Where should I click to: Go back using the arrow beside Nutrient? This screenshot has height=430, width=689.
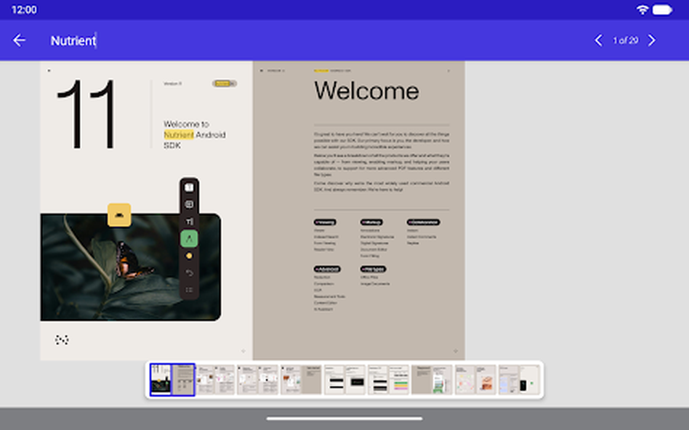tap(20, 41)
